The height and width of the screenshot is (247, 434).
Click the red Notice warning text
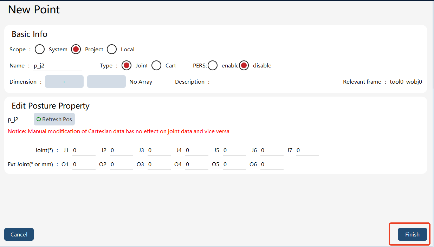click(119, 131)
